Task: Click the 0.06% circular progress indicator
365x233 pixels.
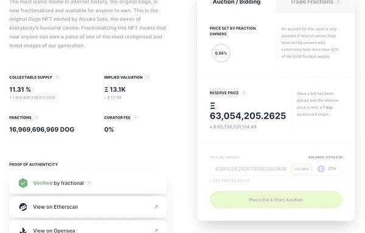Action: (x=221, y=53)
